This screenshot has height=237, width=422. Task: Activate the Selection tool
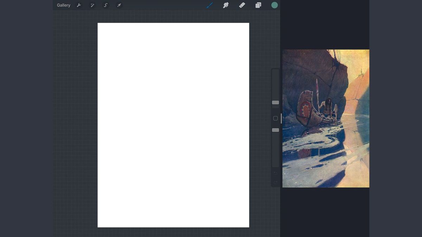[105, 5]
